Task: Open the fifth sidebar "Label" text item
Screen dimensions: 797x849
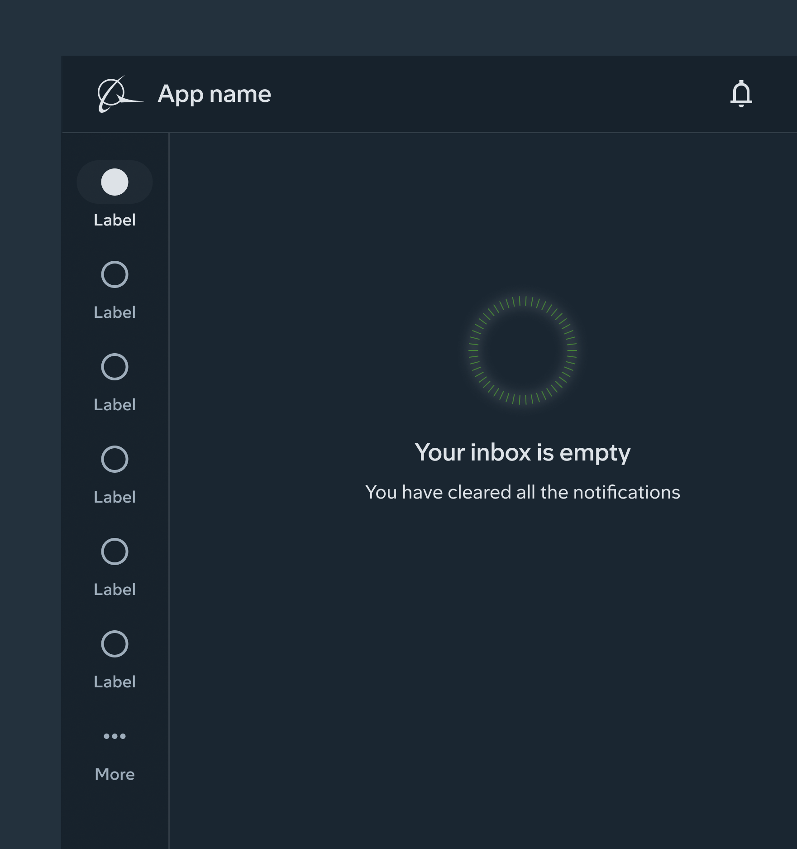Action: pos(115,590)
